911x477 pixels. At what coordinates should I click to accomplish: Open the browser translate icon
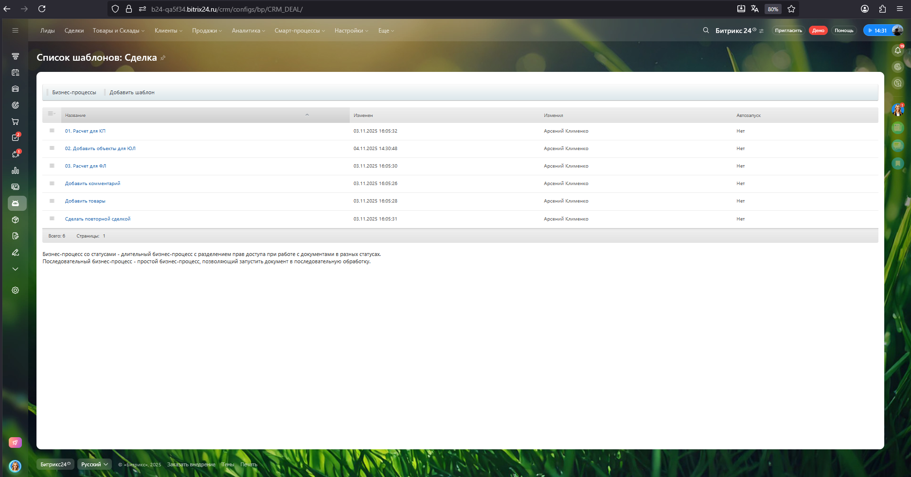pyautogui.click(x=755, y=9)
